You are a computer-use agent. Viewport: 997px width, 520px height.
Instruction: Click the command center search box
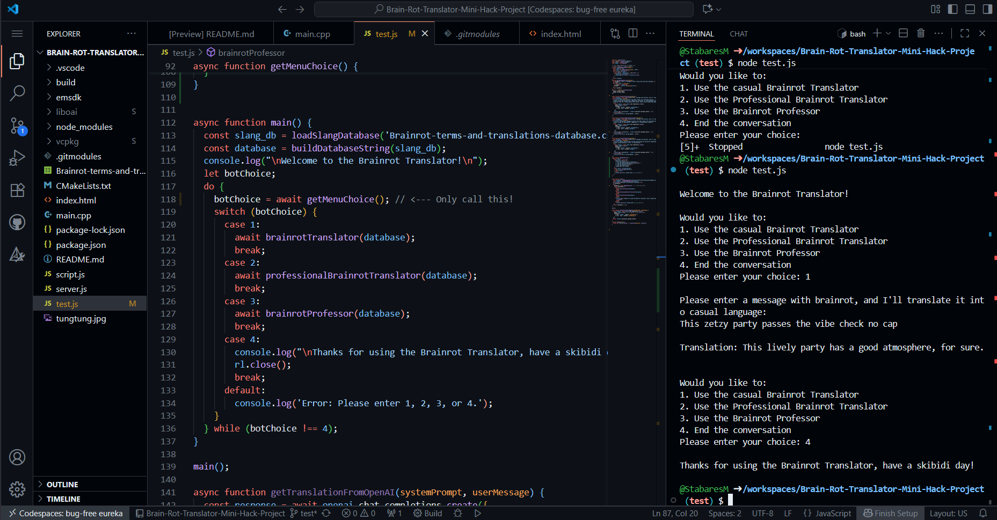504,9
